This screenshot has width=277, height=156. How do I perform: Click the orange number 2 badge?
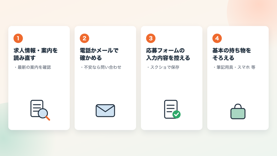84,38
